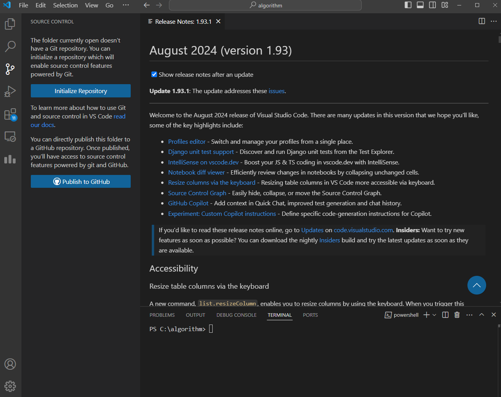Toggle secondary side bar layout icon
Image resolution: width=501 pixels, height=397 pixels.
click(432, 5)
